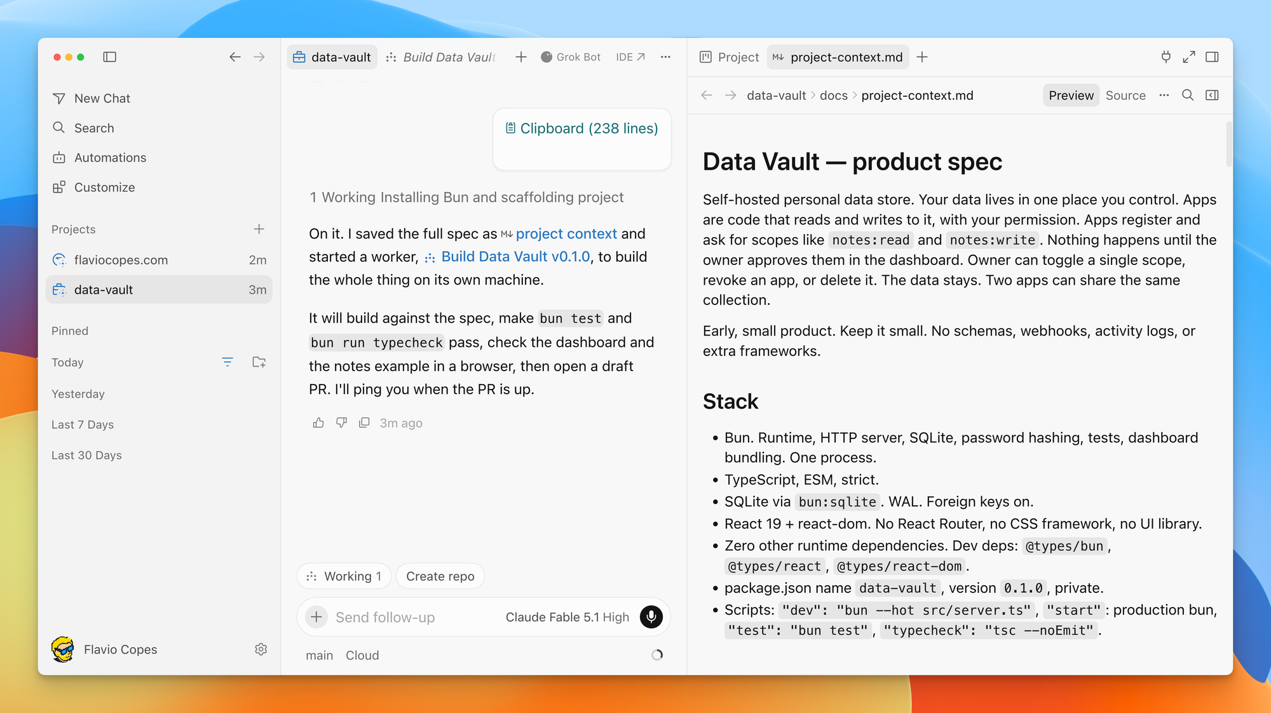Image resolution: width=1271 pixels, height=713 pixels.
Task: Go back with the chat header left arrow
Action: point(235,57)
